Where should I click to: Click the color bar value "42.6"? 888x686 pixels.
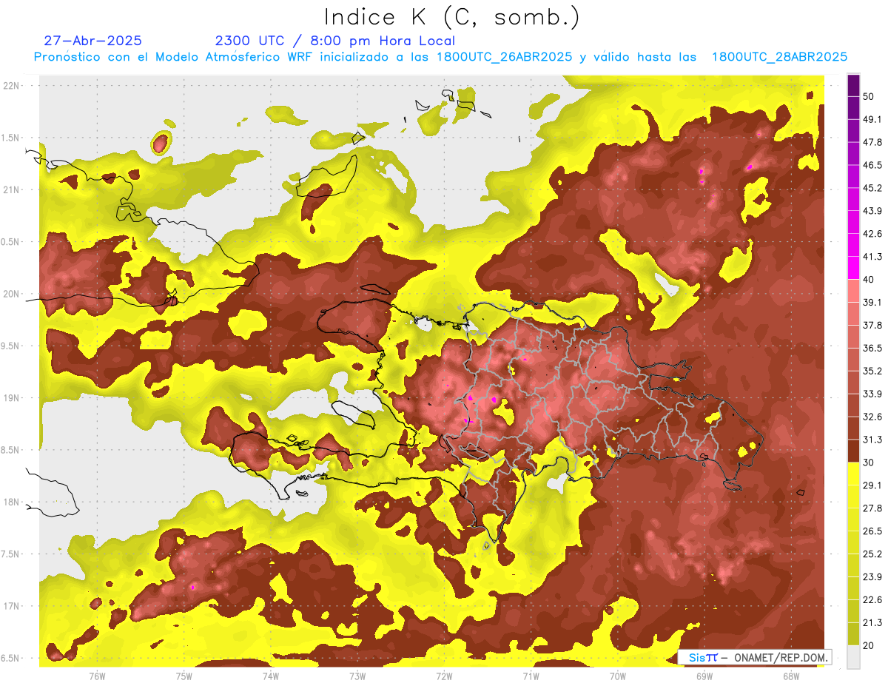(x=872, y=234)
